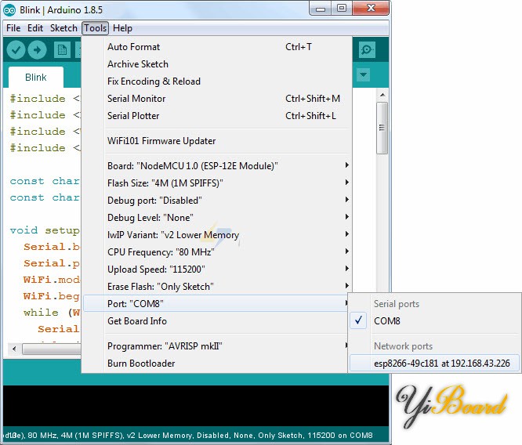Image resolution: width=522 pixels, height=445 pixels.
Task: Open the Help menu
Action: click(x=122, y=28)
